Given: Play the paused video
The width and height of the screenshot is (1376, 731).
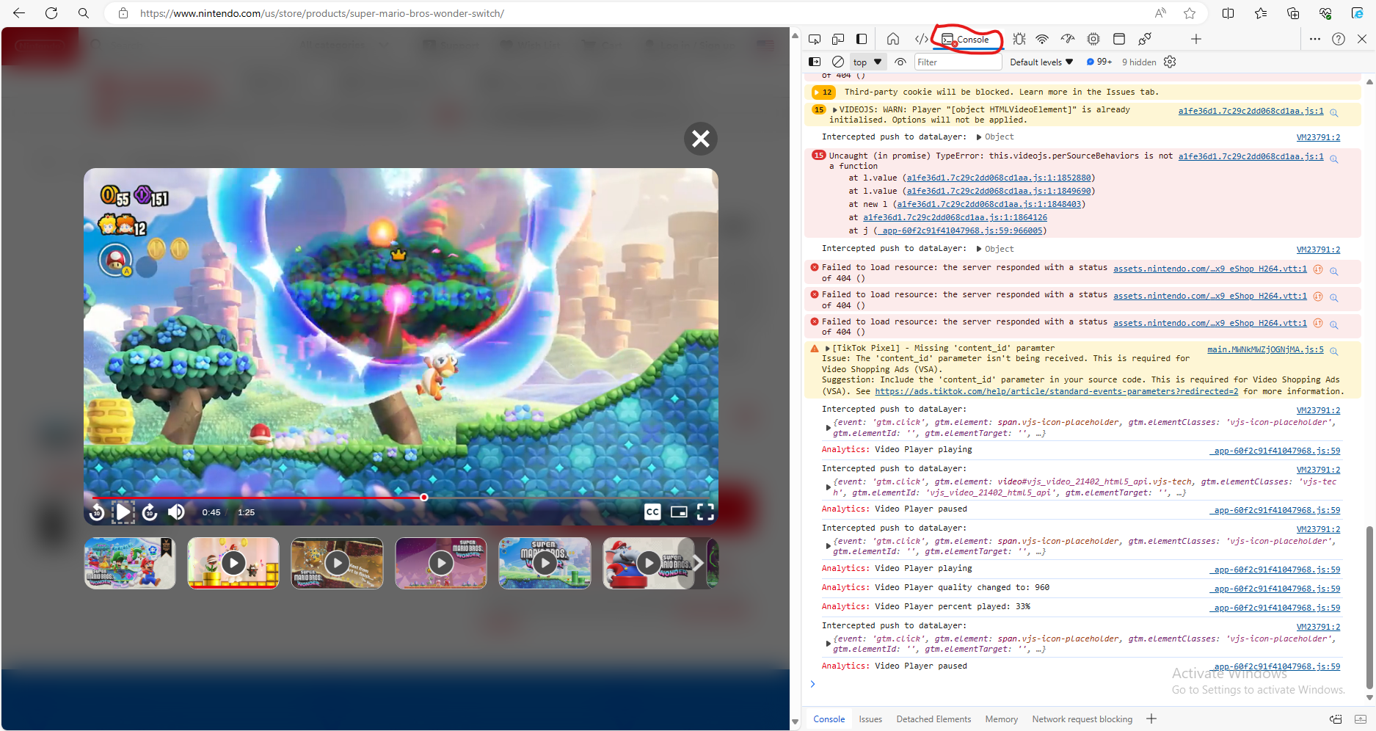Looking at the screenshot, I should [x=123, y=512].
